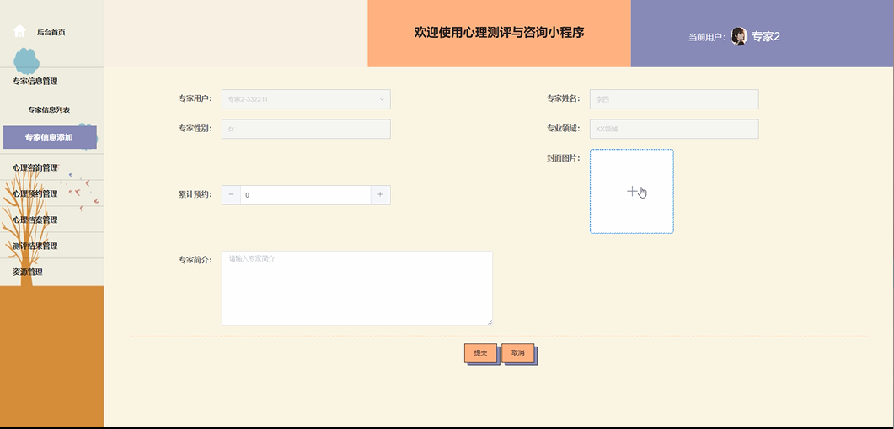
Task: Click the 专家简介 label
Action: click(195, 260)
